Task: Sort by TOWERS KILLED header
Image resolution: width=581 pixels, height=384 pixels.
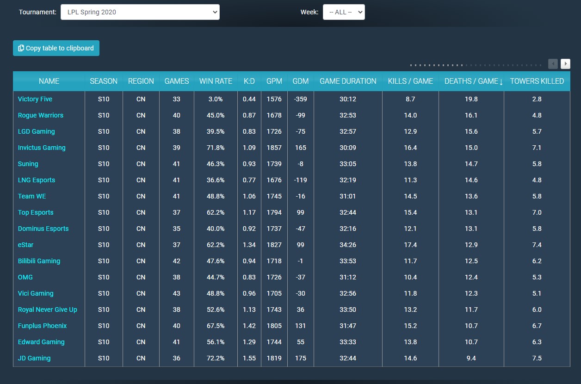Action: tap(537, 81)
